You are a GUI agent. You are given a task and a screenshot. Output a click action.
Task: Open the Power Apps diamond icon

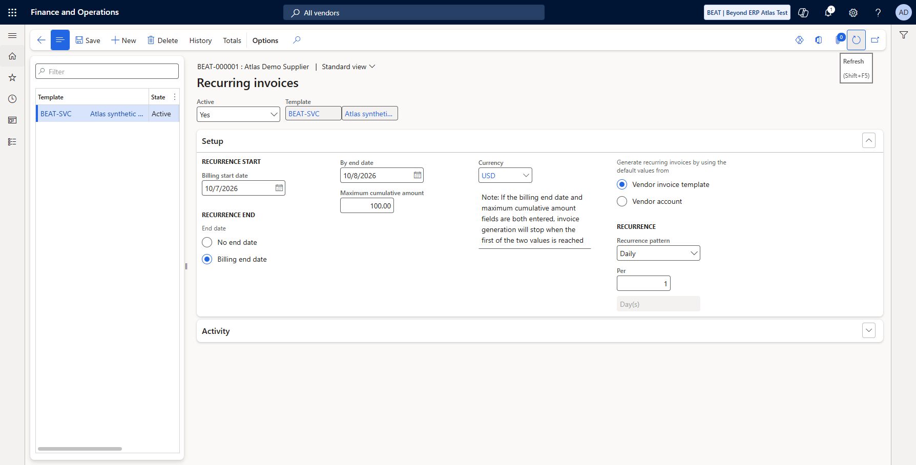[x=799, y=40]
